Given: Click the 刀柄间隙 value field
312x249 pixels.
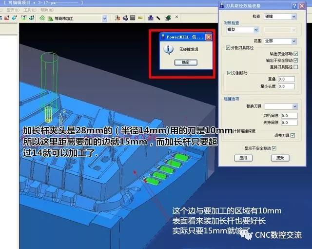Looking at the screenshot, I should [x=289, y=116].
